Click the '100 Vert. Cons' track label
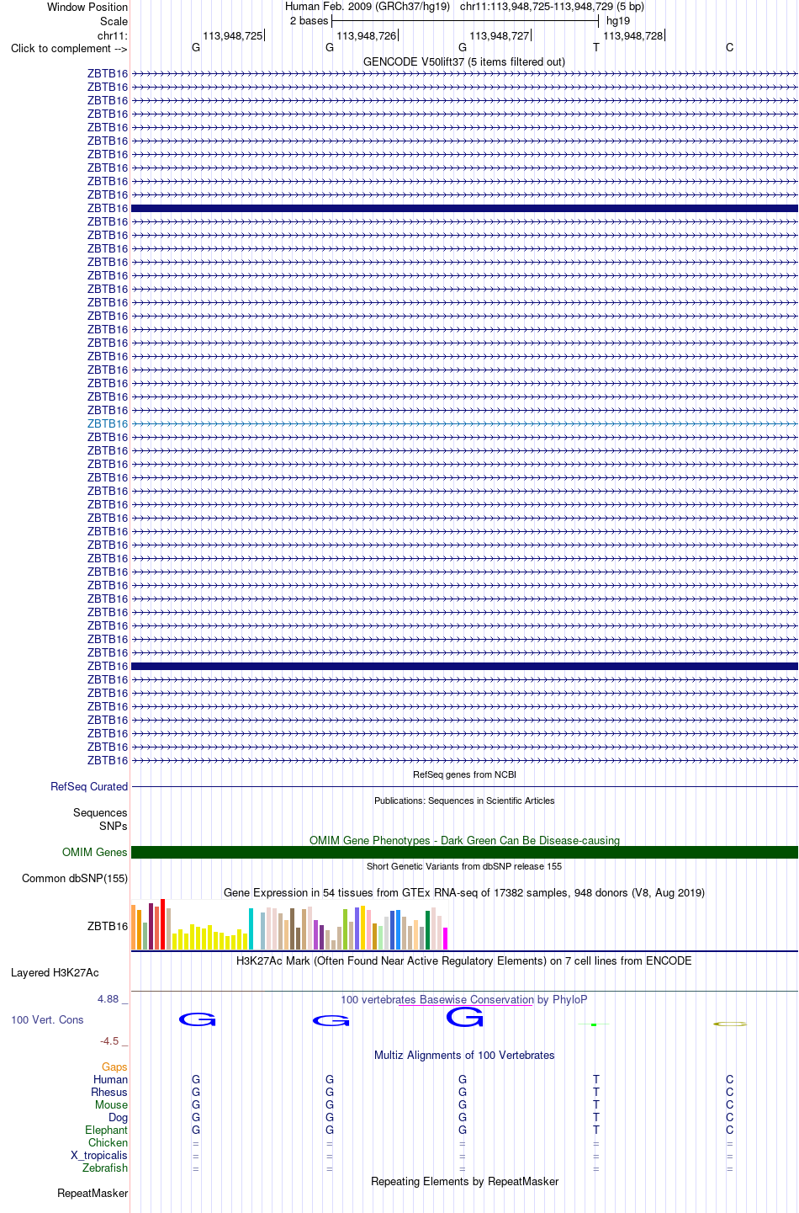The image size is (799, 1213). click(x=47, y=1019)
